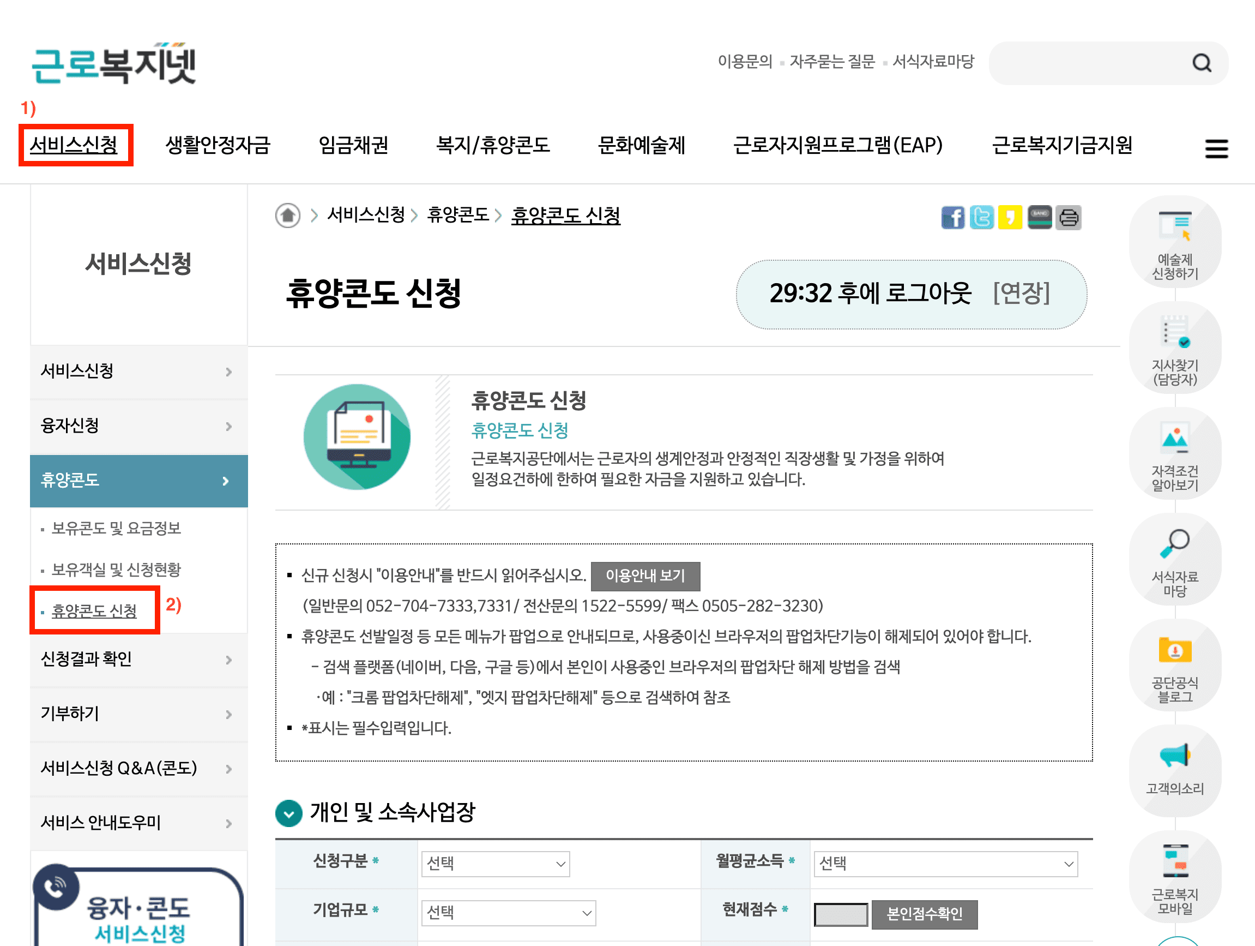Share page on Facebook icon
1255x946 pixels.
[952, 218]
